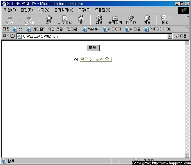Click the IE icon in the title bar
Viewport: 191px width, 165px height.
click(x=4, y=4)
